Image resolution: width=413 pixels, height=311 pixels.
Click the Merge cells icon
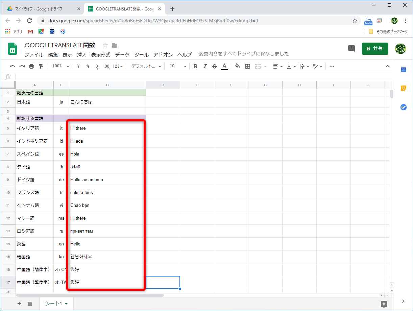[x=258, y=66]
